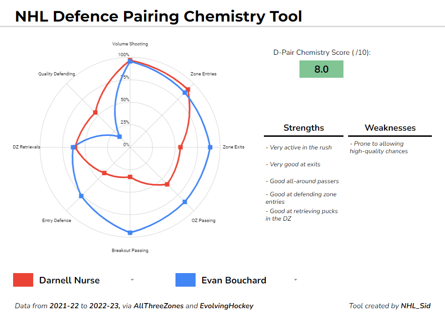The height and width of the screenshot is (319, 445).
Task: Click the red Quality Defending data point
Action: (95, 112)
